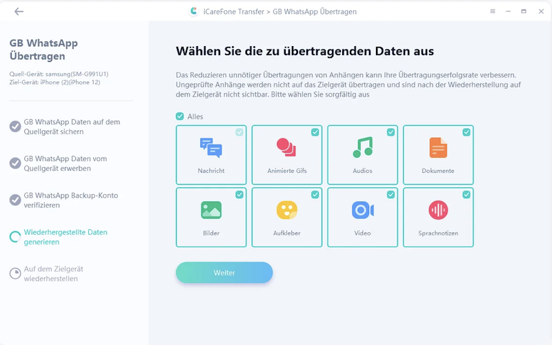This screenshot has height=345, width=552.
Task: Click the checkmark icon beside Backup-Konto verifizieren
Action: pos(15,200)
